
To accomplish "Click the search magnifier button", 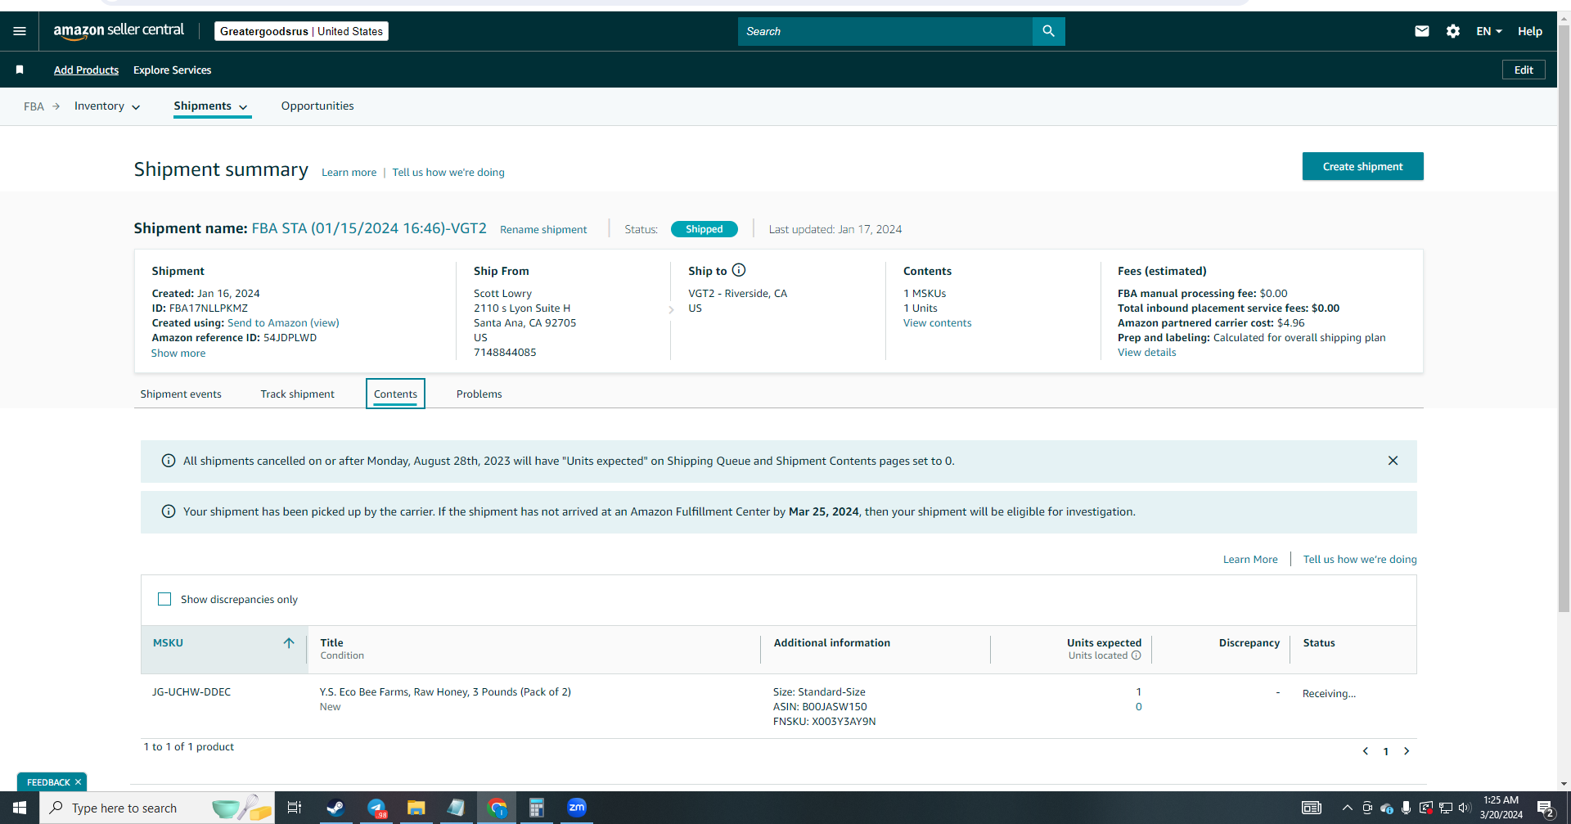I will coord(1048,31).
